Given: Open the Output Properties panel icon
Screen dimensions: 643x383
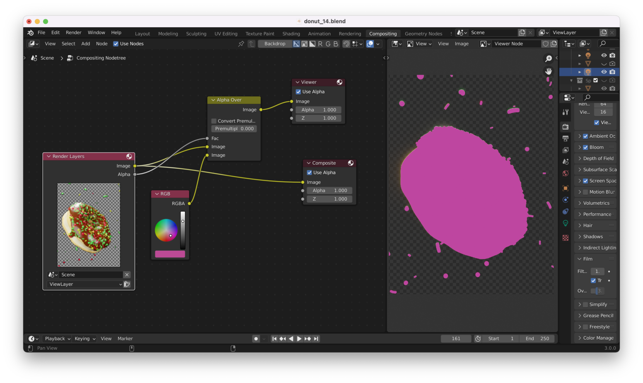Looking at the screenshot, I should pos(566,138).
